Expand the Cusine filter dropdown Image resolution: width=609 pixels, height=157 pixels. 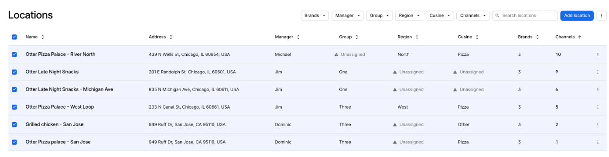pyautogui.click(x=440, y=16)
